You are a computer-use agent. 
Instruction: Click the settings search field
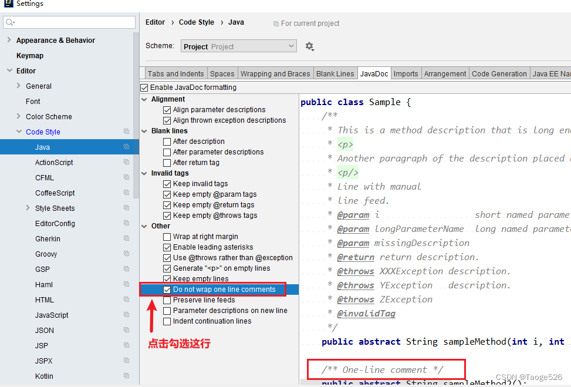click(69, 22)
